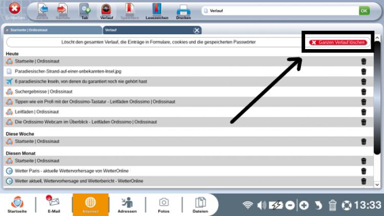Open a new Tab via toolbar
This screenshot has width=384, height=216.
[x=84, y=11]
